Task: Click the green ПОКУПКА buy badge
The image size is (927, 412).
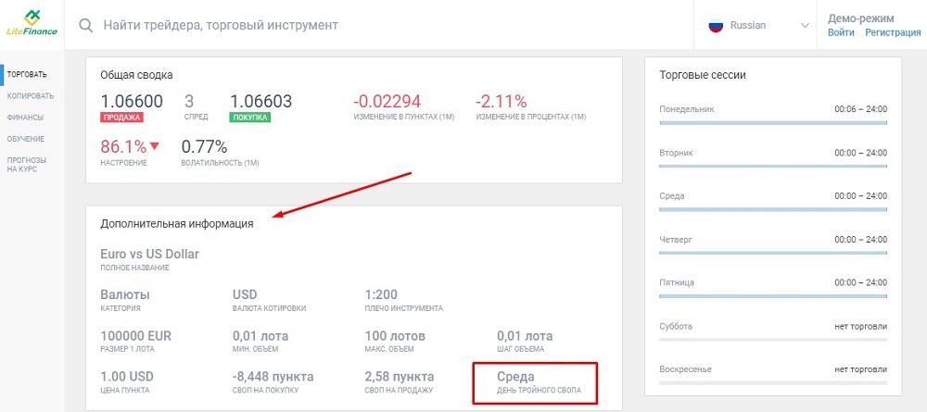Action: tap(249, 117)
